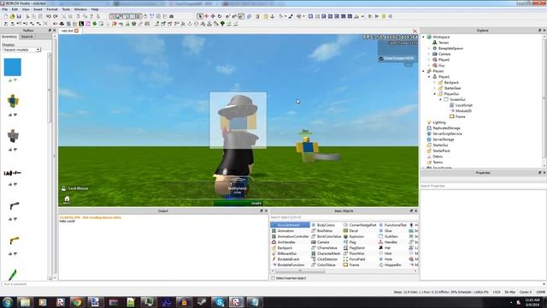Click the yellow Pause icon in toolbar
Screen dimensions: 547x308
(384, 16)
